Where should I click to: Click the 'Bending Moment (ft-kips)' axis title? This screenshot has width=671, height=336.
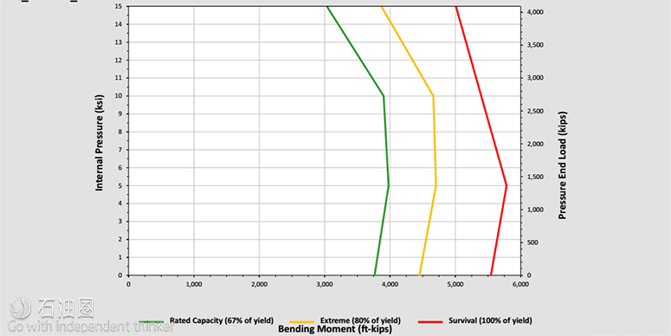pyautogui.click(x=335, y=330)
